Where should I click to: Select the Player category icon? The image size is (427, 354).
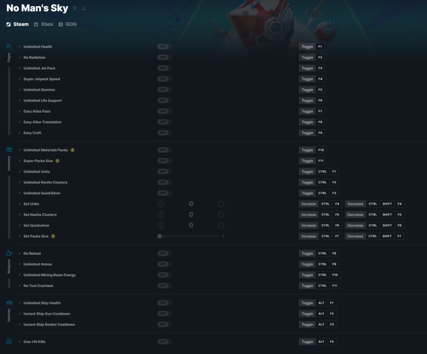9,46
